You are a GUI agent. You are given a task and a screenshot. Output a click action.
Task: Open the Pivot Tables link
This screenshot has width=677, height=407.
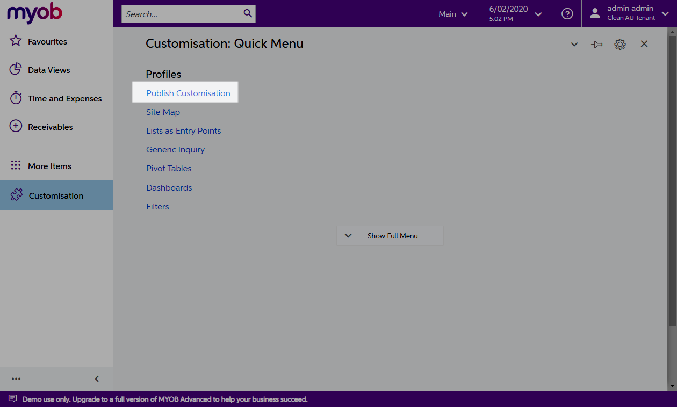pyautogui.click(x=169, y=168)
